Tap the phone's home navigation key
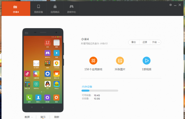Image resolution: width=185 pixels, height=119 pixels. [x=43, y=107]
